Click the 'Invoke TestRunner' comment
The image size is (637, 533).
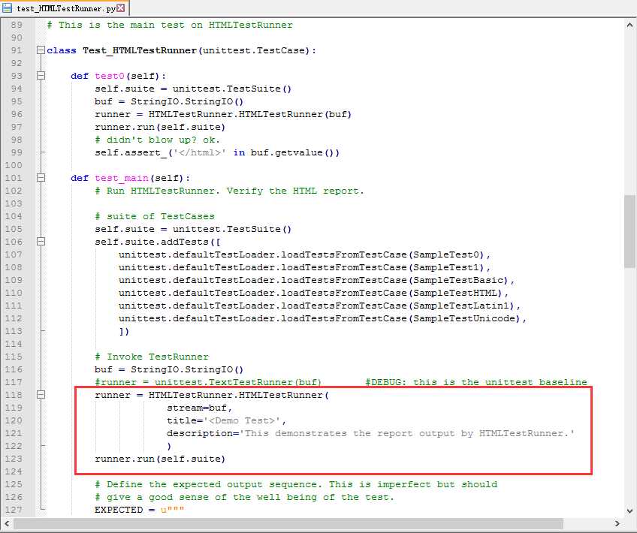click(x=152, y=357)
